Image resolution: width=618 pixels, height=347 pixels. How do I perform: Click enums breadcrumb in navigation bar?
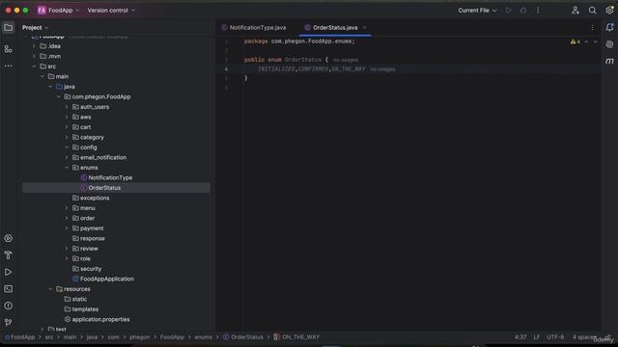pyautogui.click(x=203, y=337)
